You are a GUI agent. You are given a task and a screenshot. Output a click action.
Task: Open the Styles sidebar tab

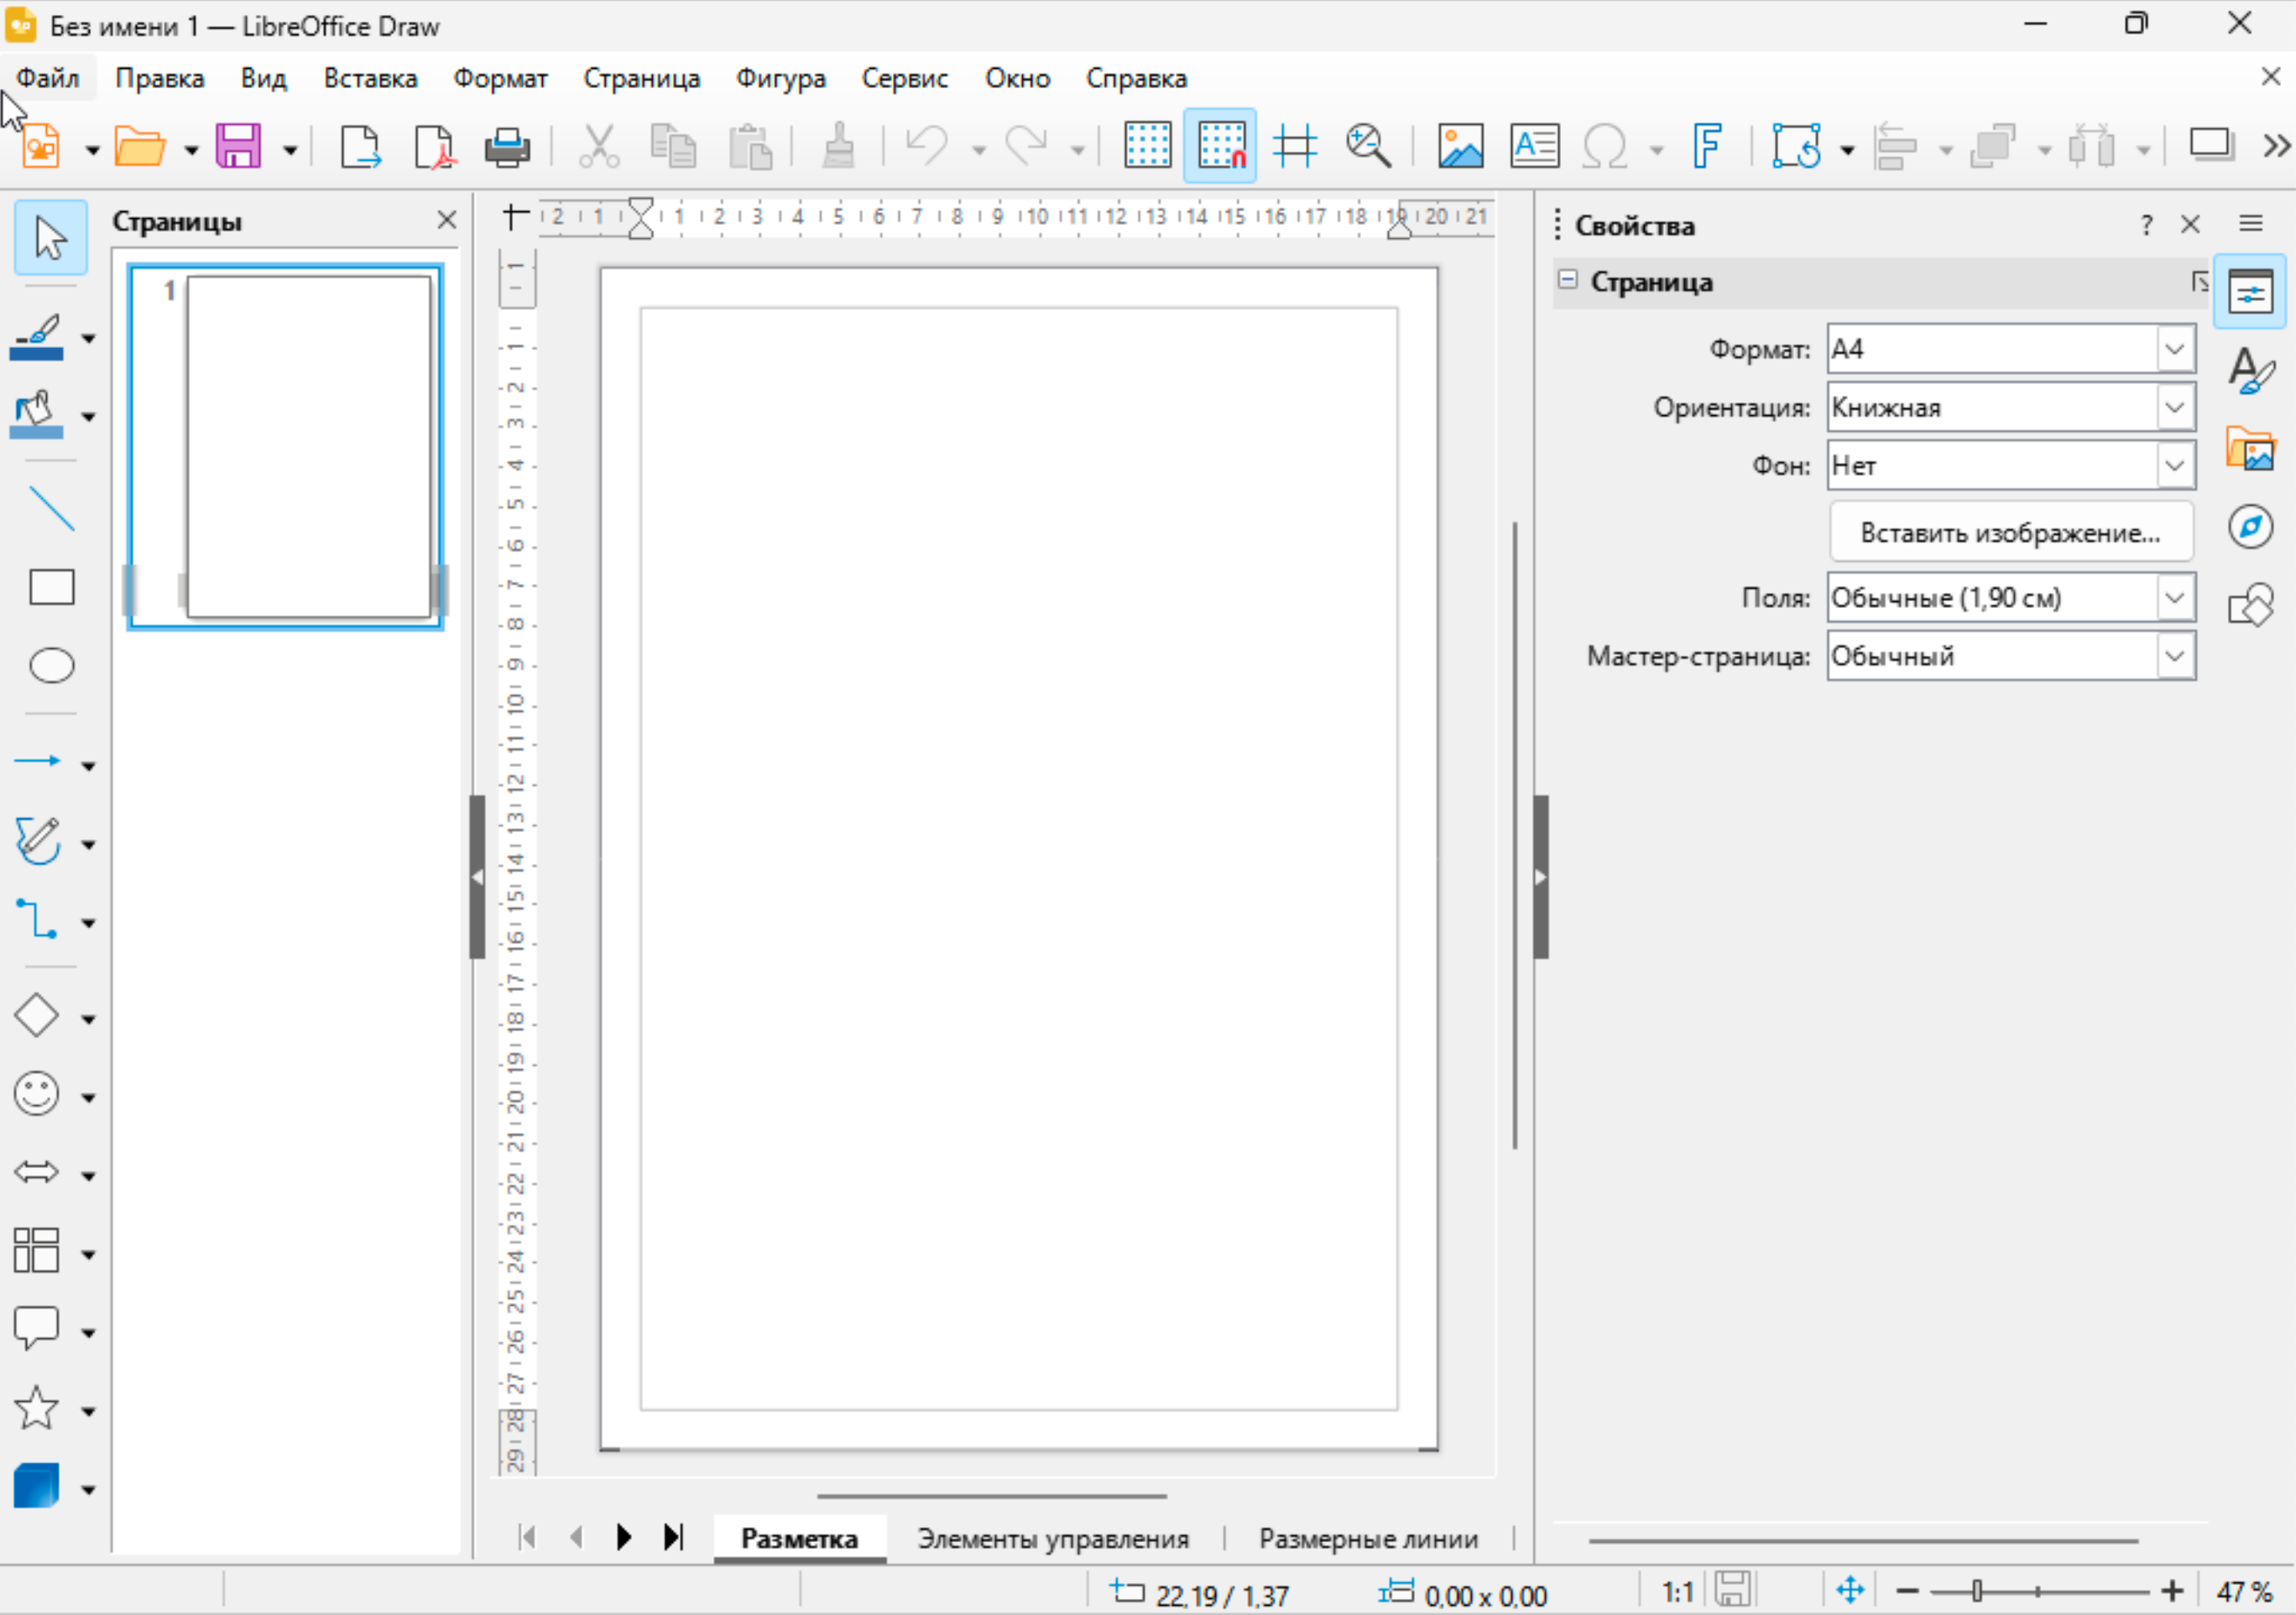point(2250,370)
